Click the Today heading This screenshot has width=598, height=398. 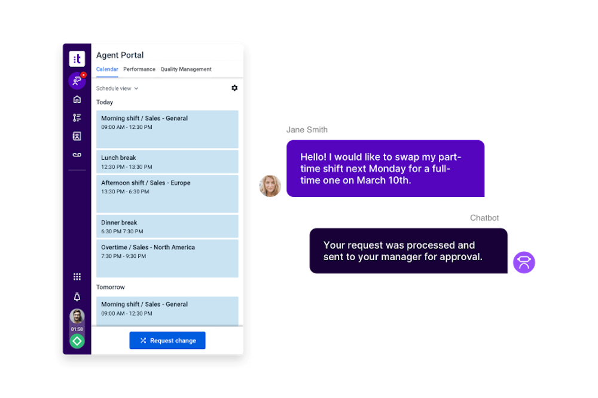coord(105,103)
